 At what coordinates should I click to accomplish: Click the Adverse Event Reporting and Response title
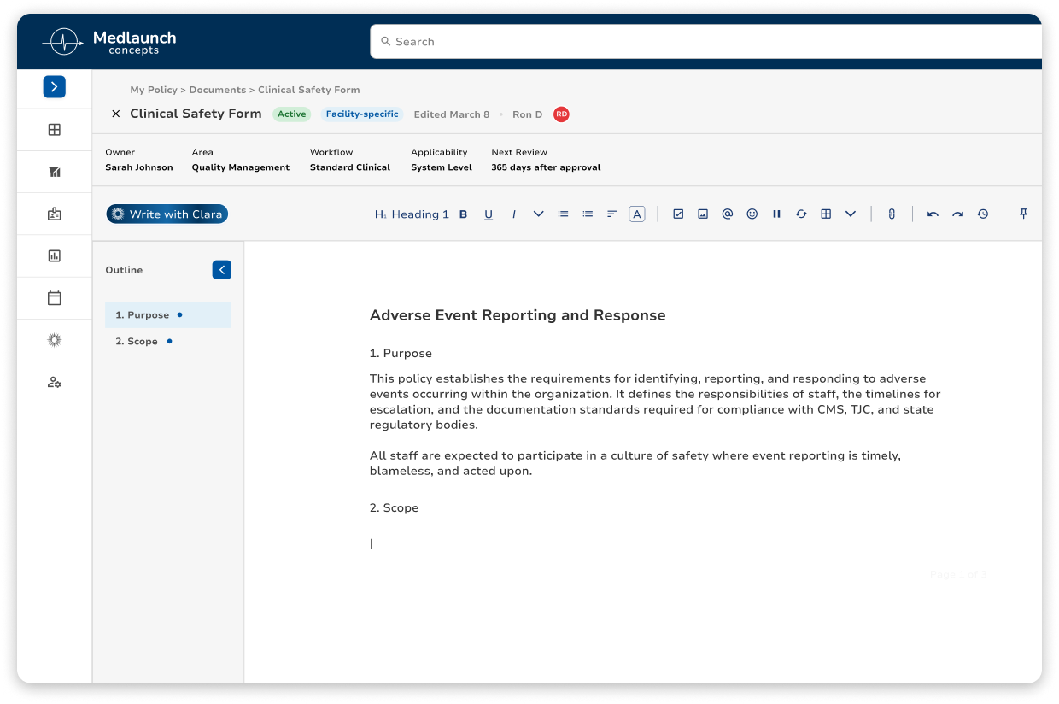click(518, 315)
